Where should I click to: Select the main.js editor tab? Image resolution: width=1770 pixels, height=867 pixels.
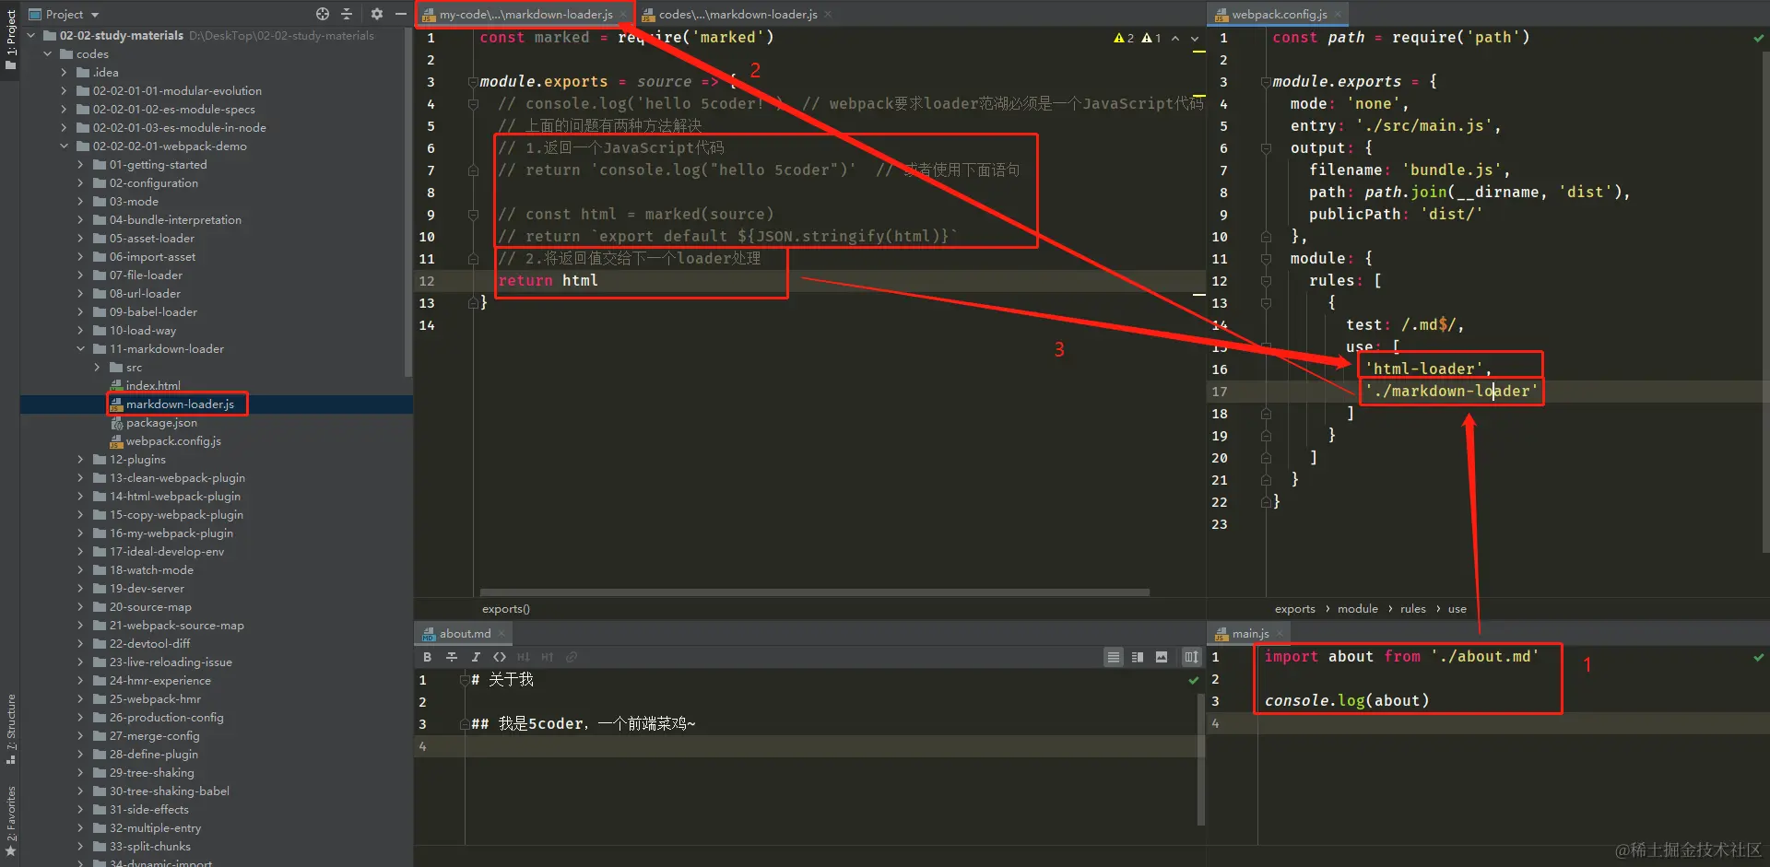(x=1250, y=633)
